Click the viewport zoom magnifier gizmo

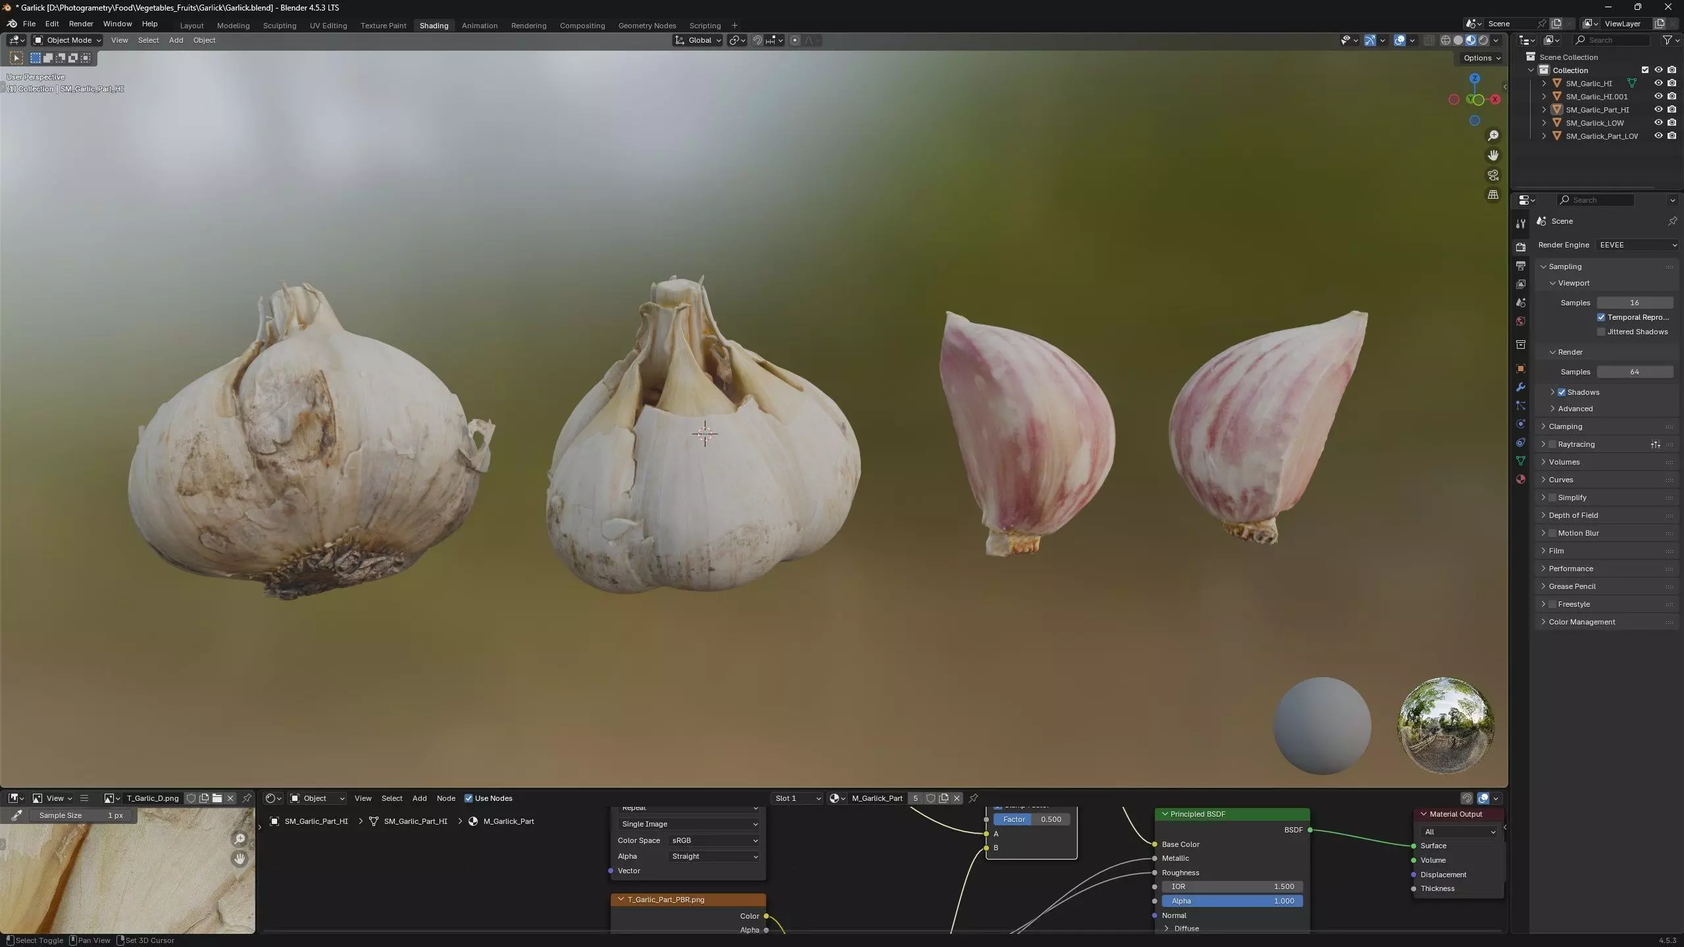(1493, 136)
